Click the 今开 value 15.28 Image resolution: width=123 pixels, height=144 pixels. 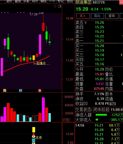[100, 69]
